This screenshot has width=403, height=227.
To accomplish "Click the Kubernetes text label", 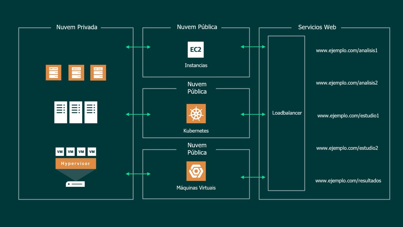I will 196,131.
